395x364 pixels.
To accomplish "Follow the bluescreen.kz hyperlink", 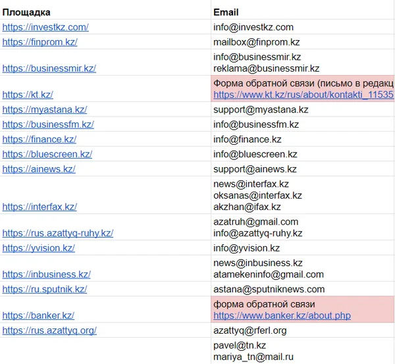I will coord(47,154).
